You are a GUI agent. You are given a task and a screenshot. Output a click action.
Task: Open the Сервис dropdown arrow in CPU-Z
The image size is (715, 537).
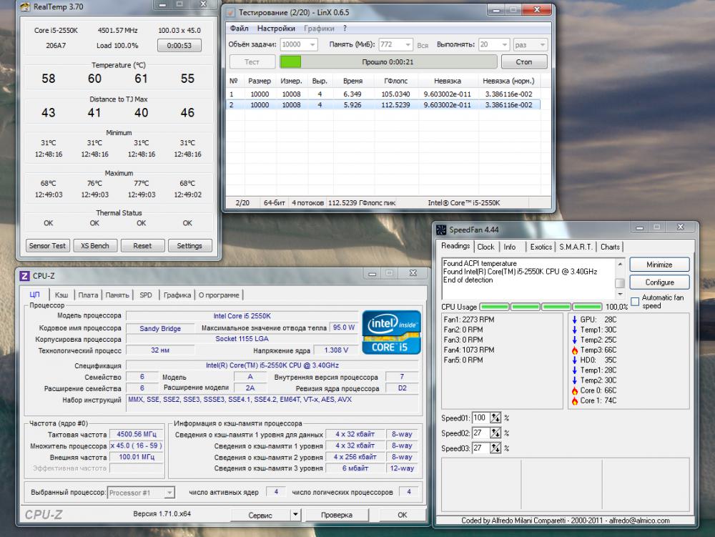coord(295,515)
